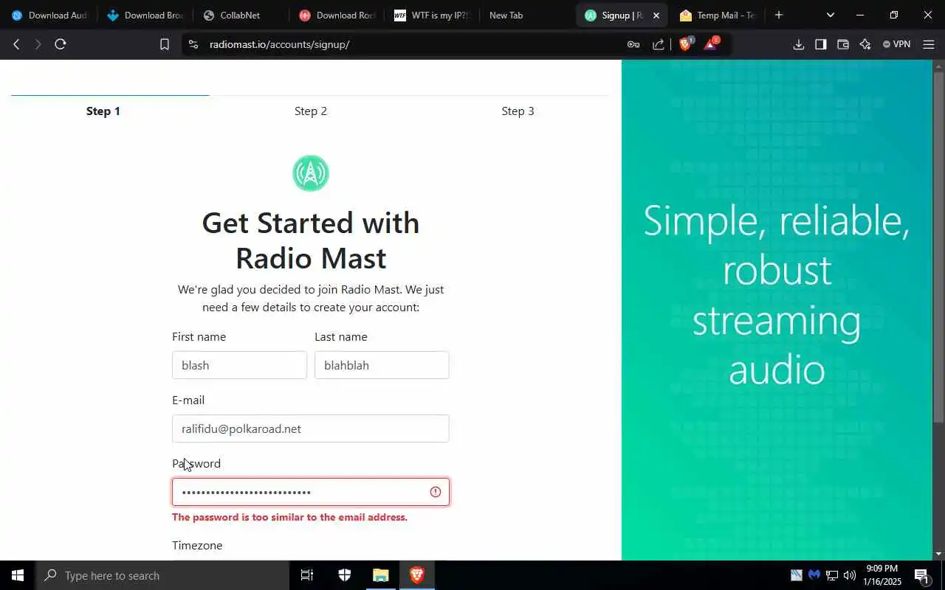Switch to CollabNet tab
The width and height of the screenshot is (945, 590).
[241, 15]
